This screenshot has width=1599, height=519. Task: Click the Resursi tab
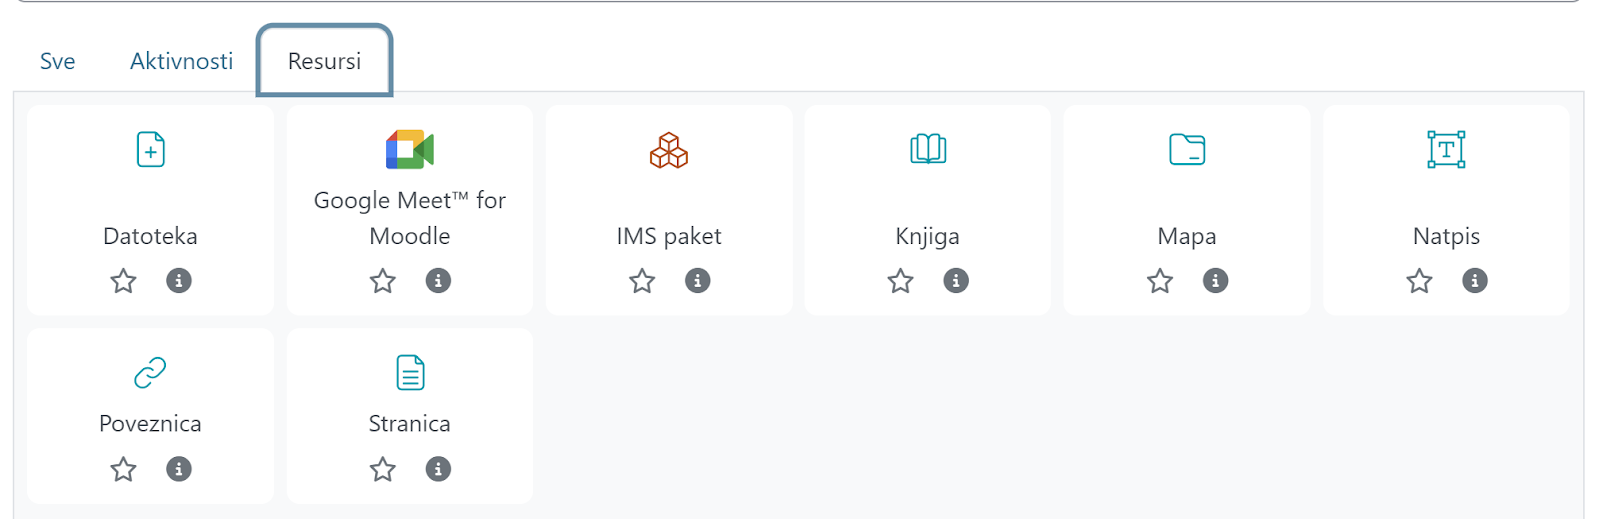pos(324,61)
